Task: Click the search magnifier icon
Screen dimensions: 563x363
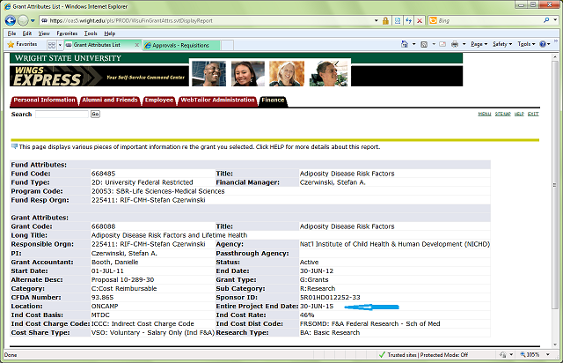Action: pos(546,20)
